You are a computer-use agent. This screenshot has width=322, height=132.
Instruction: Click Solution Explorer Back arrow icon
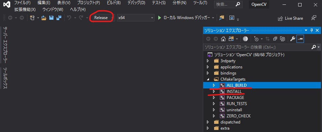(208, 38)
